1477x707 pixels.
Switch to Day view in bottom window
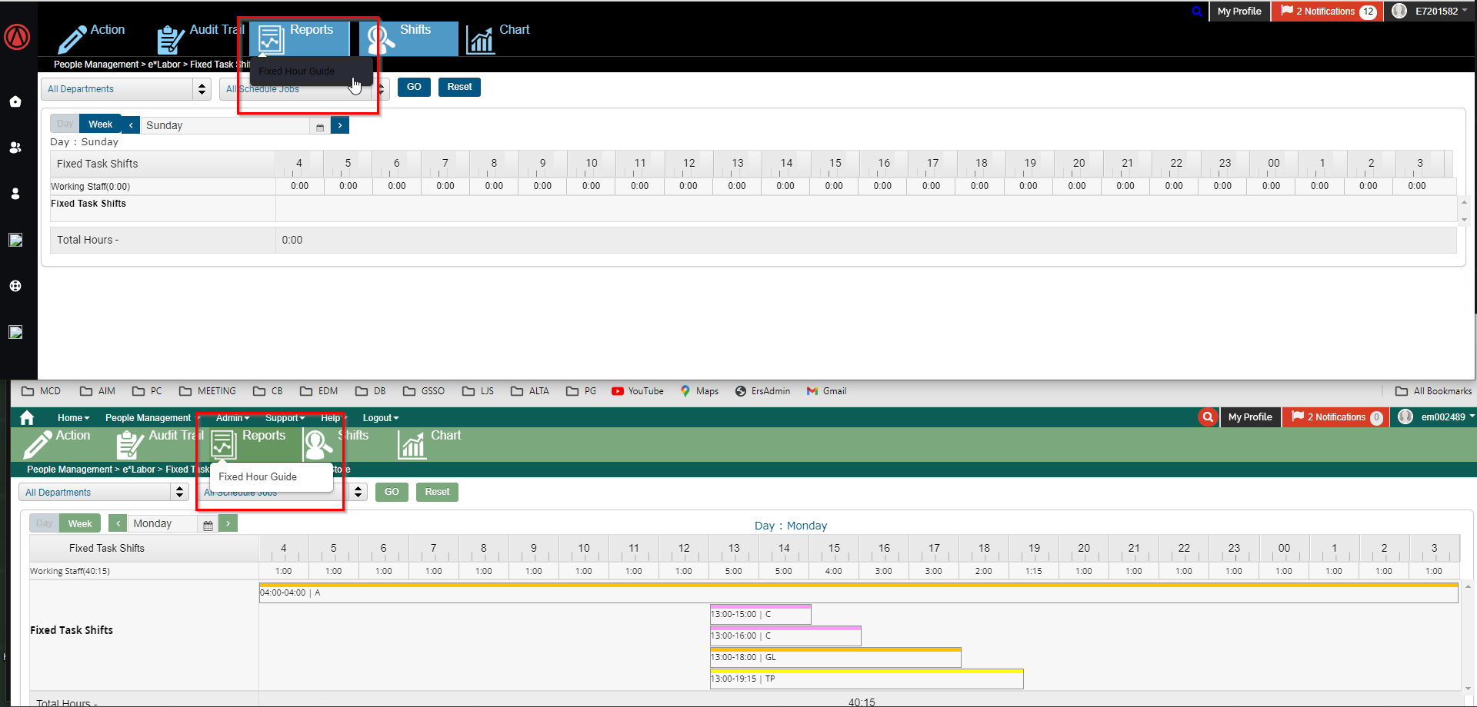(x=45, y=523)
